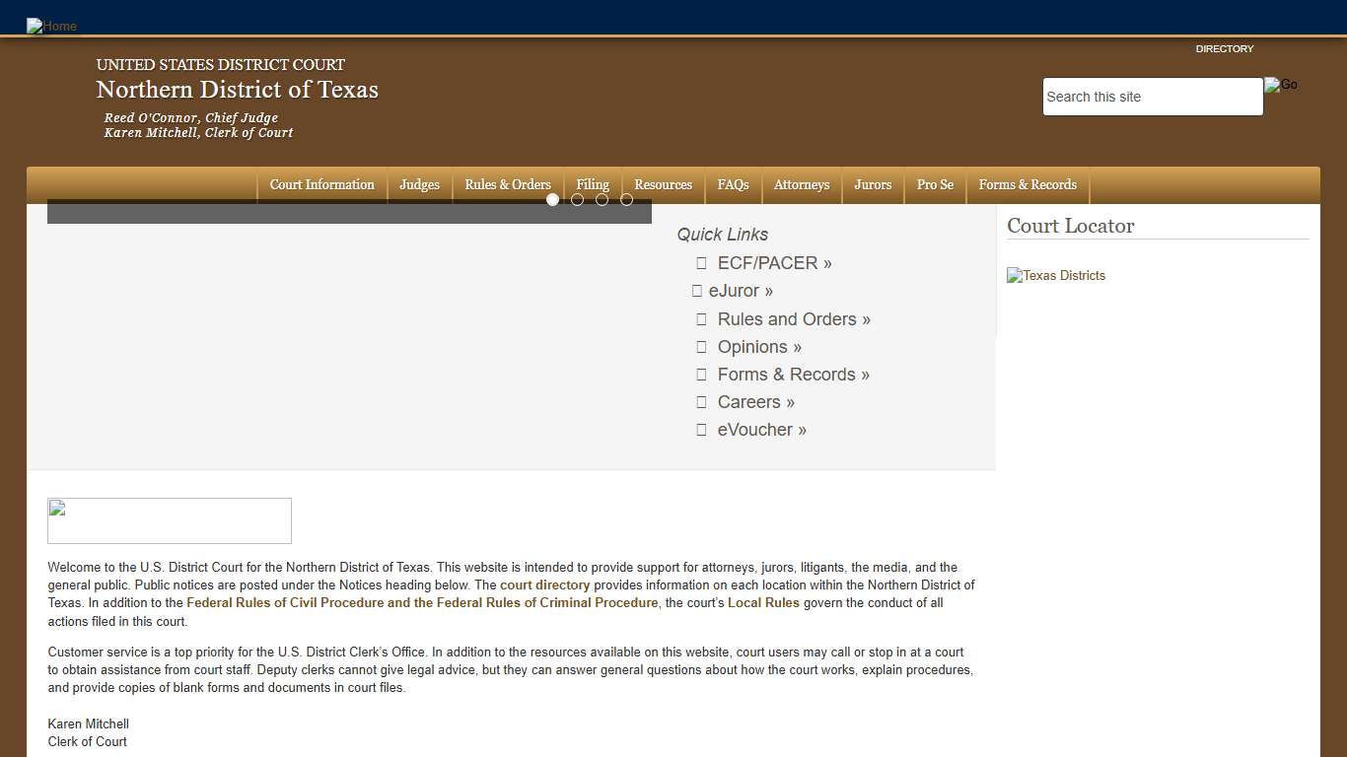Viewport: 1347px width, 757px height.
Task: Click the icon next to eJuror
Action: [696, 291]
